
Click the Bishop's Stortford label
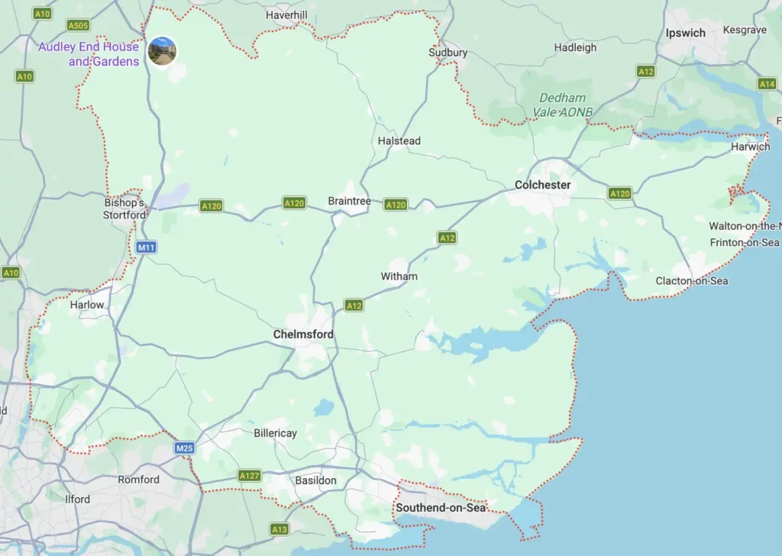tap(124, 209)
